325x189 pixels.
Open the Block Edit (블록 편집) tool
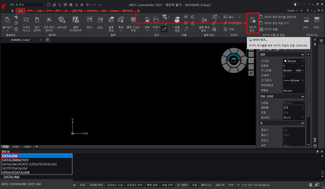111,24
